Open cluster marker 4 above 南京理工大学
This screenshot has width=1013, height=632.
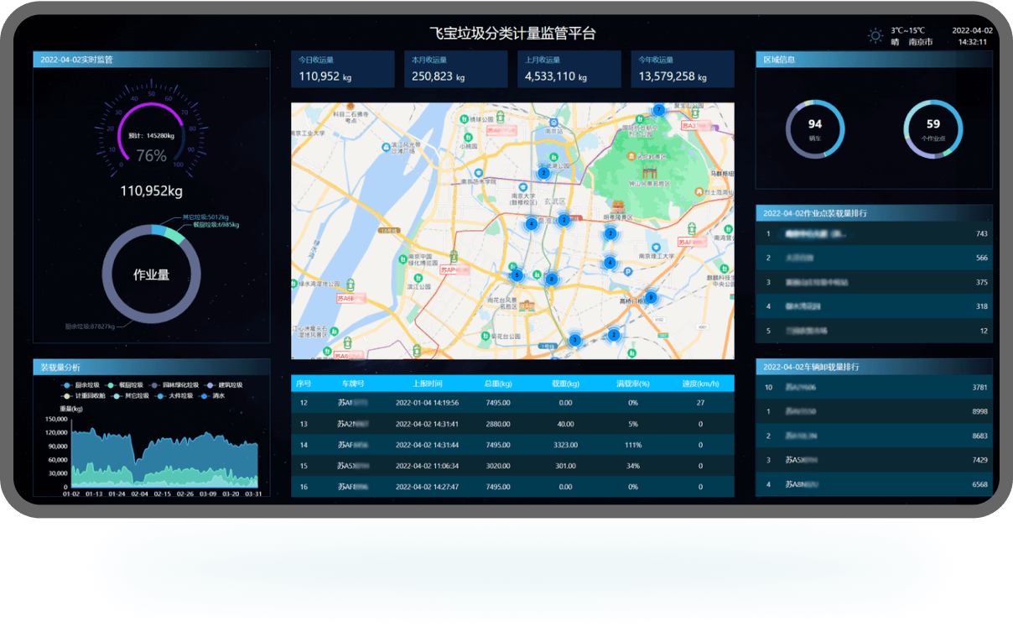click(610, 263)
